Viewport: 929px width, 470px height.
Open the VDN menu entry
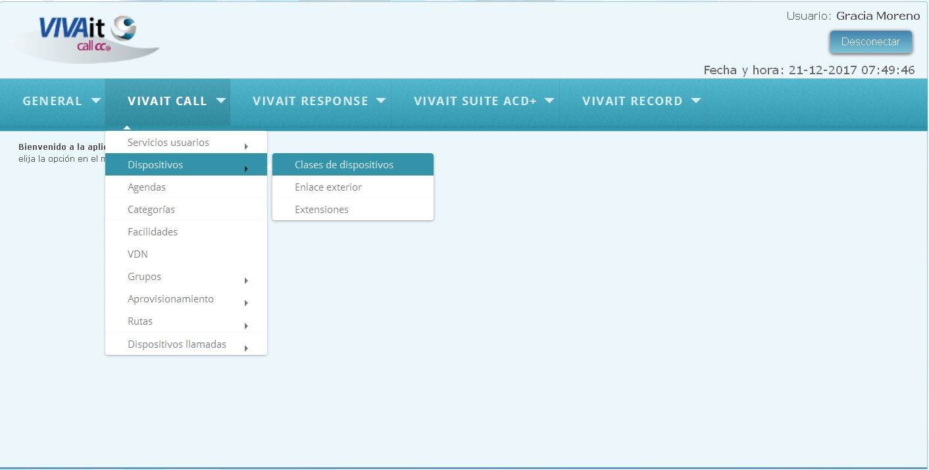click(186, 254)
